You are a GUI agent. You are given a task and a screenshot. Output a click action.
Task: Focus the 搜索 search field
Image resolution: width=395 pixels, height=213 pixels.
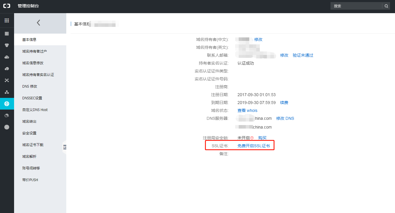356,6
